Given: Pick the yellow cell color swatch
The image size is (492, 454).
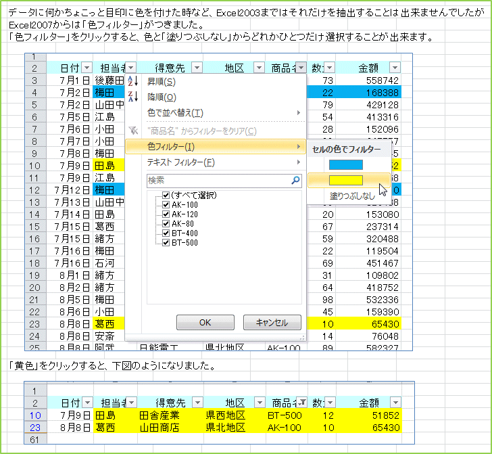Looking at the screenshot, I should point(346,181).
